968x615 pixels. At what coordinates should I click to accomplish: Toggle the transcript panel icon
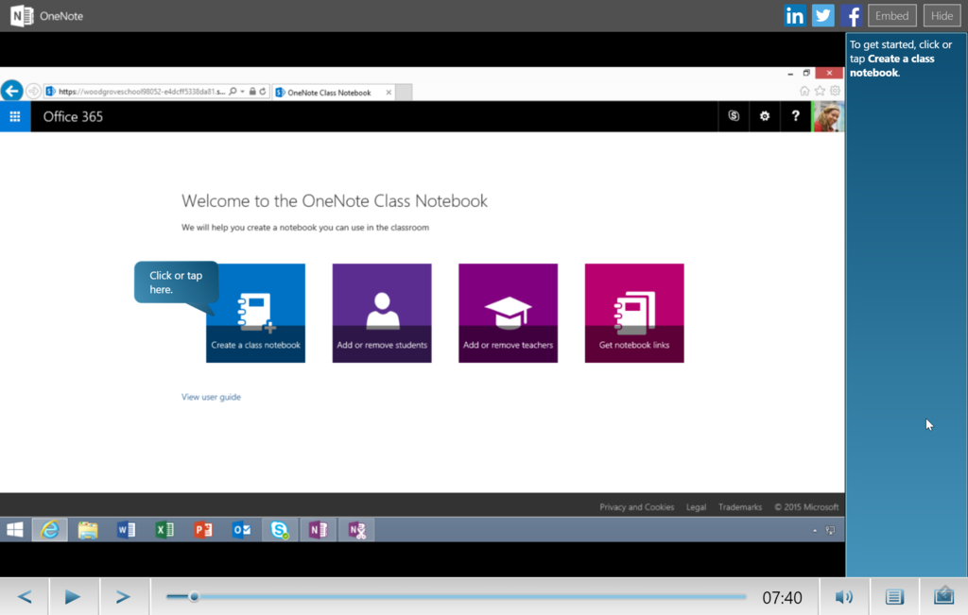(894, 596)
